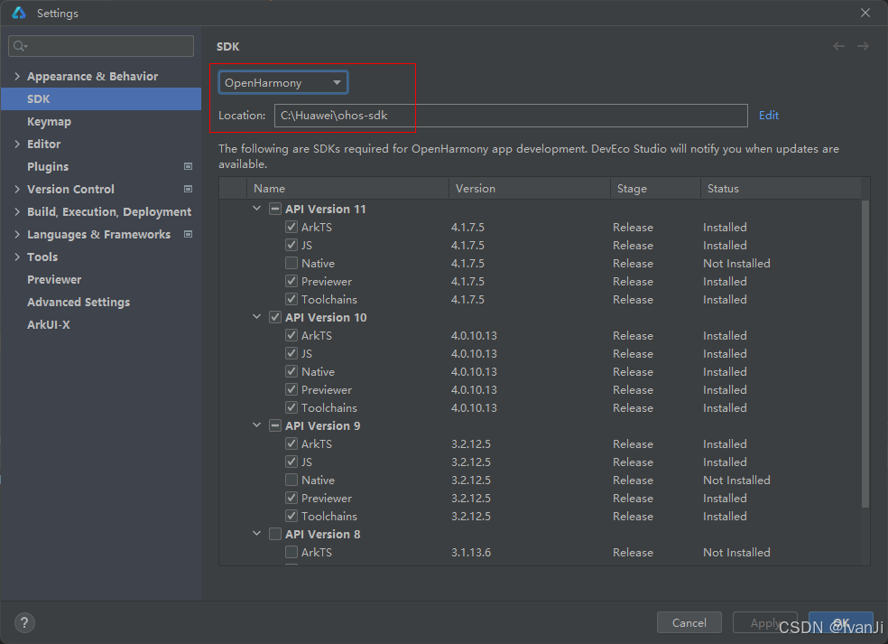Viewport: 888px width, 644px height.
Task: Click the Apply button
Action: 765,623
